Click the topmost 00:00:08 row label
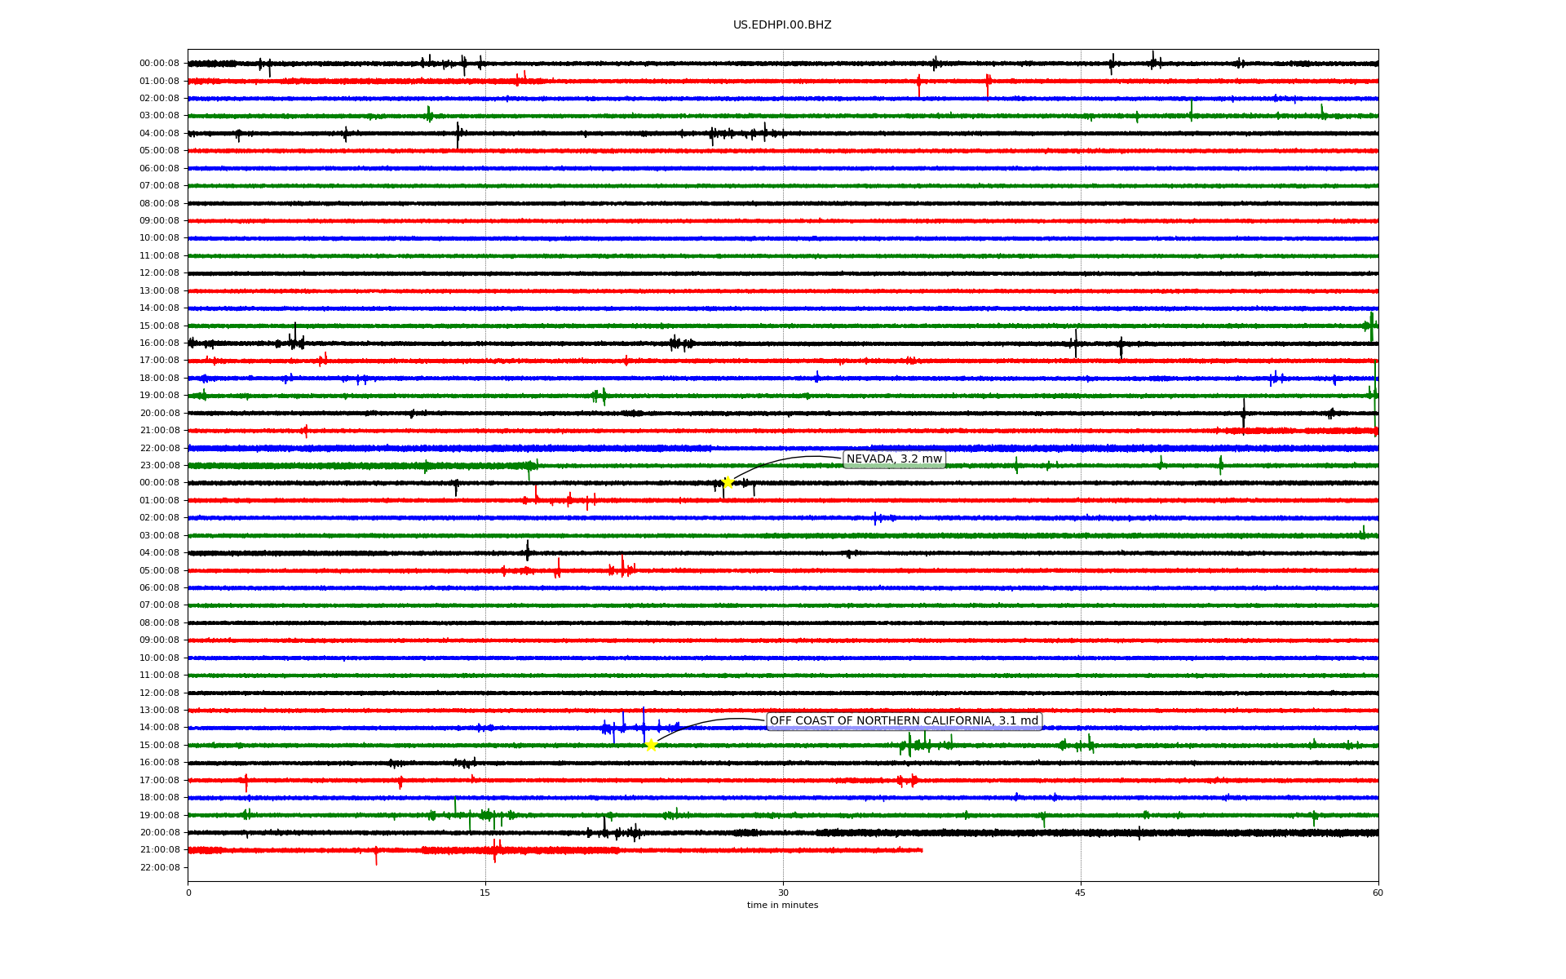Image resolution: width=1566 pixels, height=979 pixels. coord(159,64)
